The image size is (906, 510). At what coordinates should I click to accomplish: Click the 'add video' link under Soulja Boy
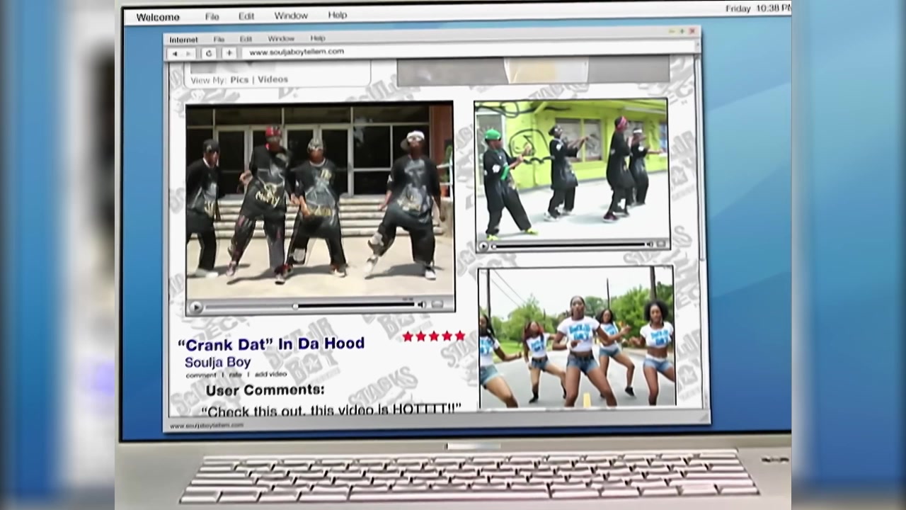271,374
